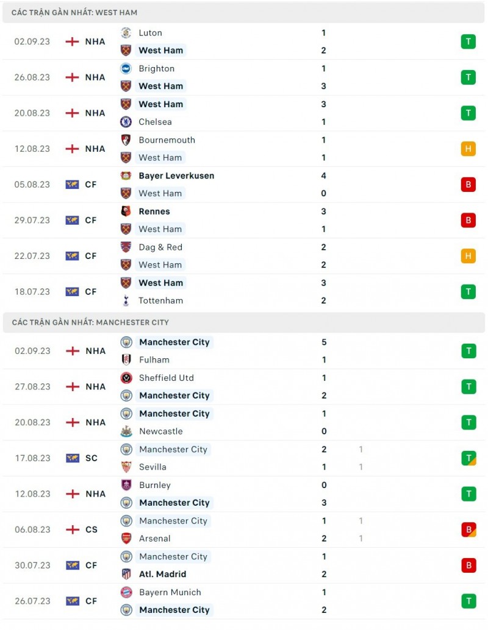Viewport: 488px width, 630px height.
Task: Click the England flag on 02.09.23 West Ham row
Action: click(73, 41)
